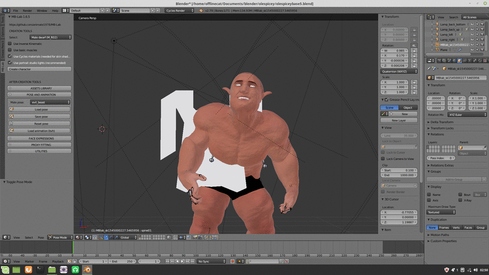
Task: Enable Use basic muscles checkbox
Action: click(10, 50)
